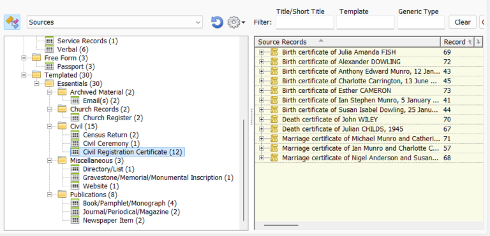This screenshot has height=236, width=490.
Task: Expand Birth certificate of Alexander DOWLING
Action: tap(262, 62)
